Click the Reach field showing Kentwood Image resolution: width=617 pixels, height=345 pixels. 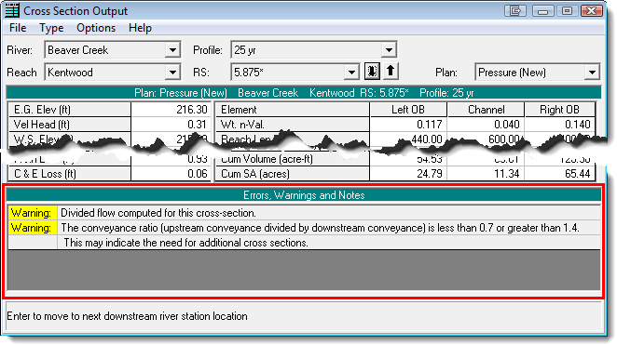(112, 73)
